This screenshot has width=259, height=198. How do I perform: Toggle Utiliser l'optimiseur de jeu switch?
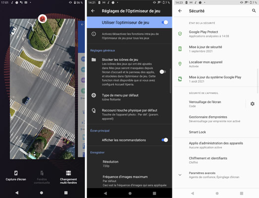click(165, 22)
